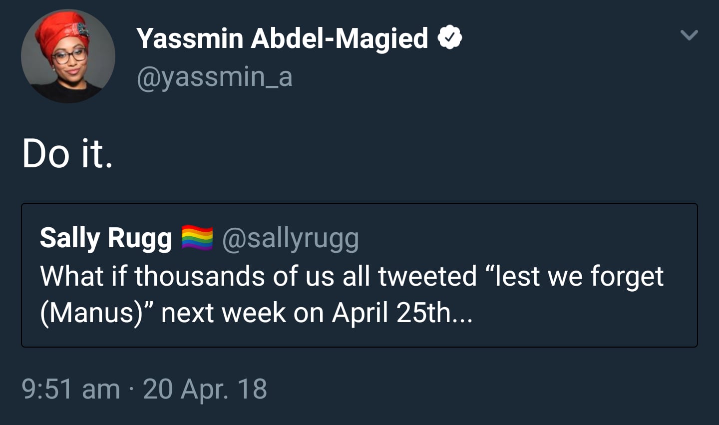Click the display name Yassmin Abdel-Magied
This screenshot has height=425, width=719.
[x=282, y=38]
